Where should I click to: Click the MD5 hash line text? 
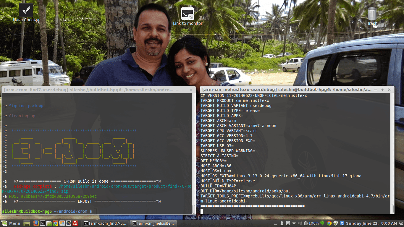pyautogui.click(x=49, y=196)
